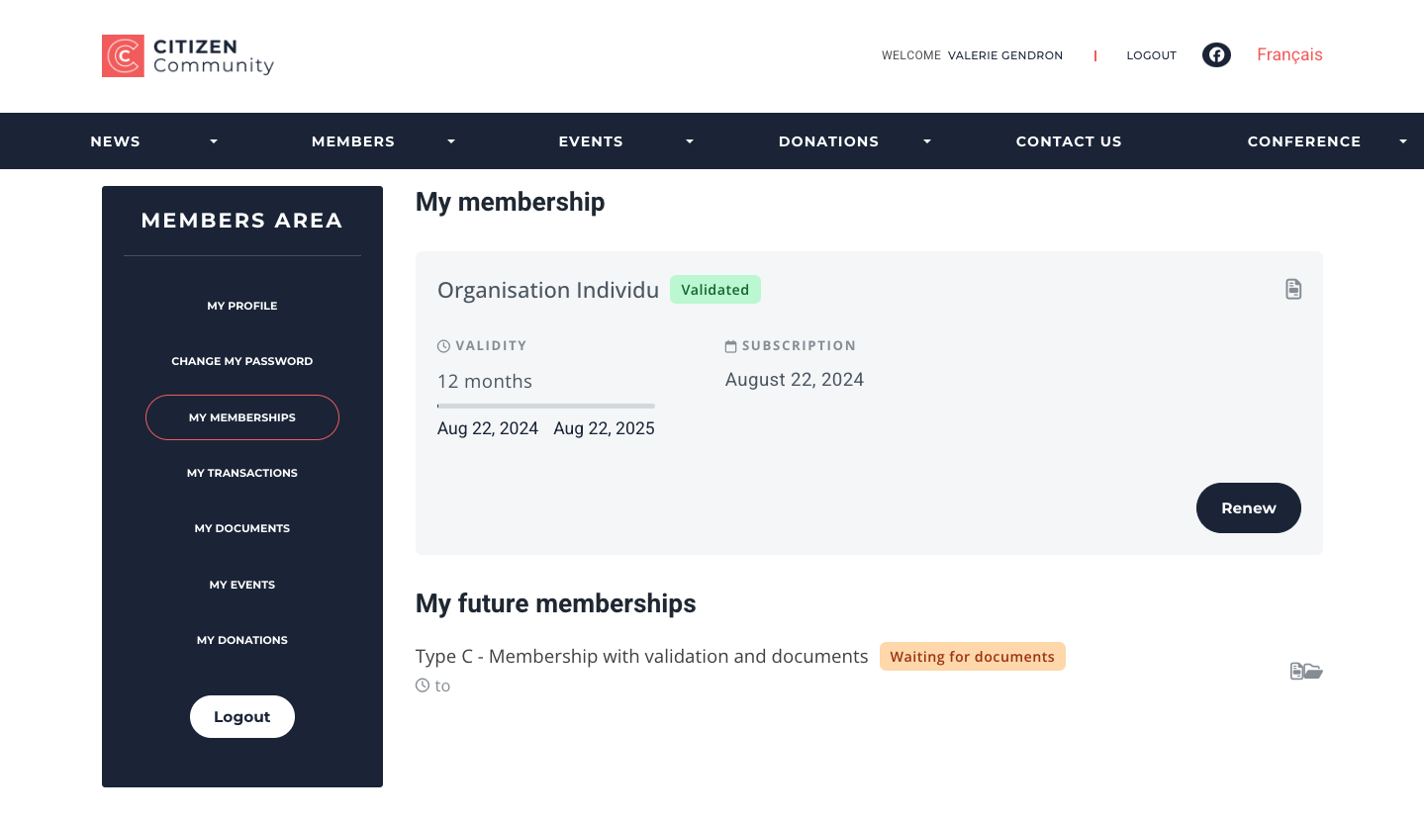Viewport: 1424px width, 823px height.
Task: Expand the News dropdown arrow
Action: point(214,141)
